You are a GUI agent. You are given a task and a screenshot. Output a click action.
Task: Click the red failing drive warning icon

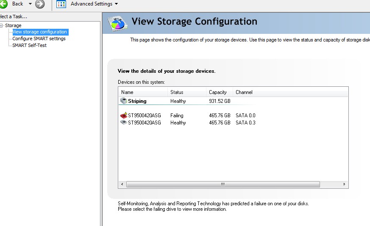[124, 115]
